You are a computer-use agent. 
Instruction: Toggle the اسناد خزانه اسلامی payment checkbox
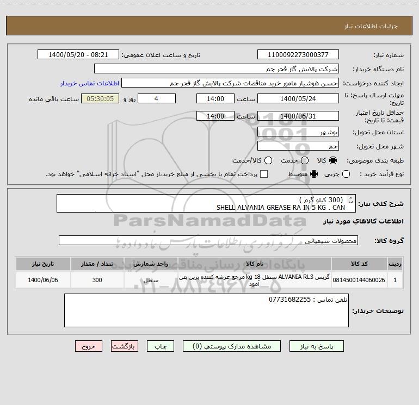click(x=264, y=174)
